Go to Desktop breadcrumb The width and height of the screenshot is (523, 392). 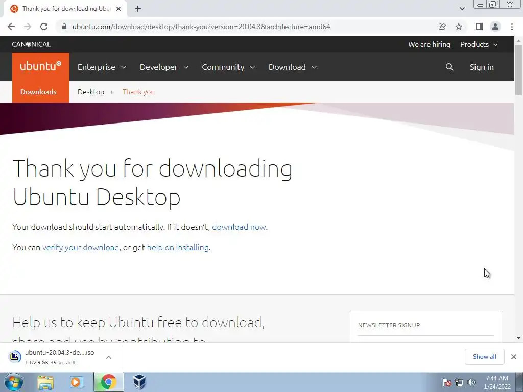coord(91,92)
